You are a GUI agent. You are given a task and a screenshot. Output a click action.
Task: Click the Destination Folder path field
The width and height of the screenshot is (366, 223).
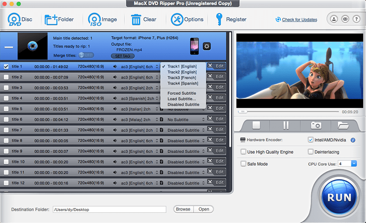109,209
